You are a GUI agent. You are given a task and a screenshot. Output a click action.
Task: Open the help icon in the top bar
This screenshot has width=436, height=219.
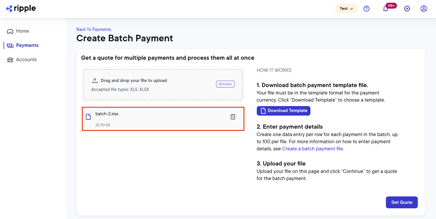[366, 9]
